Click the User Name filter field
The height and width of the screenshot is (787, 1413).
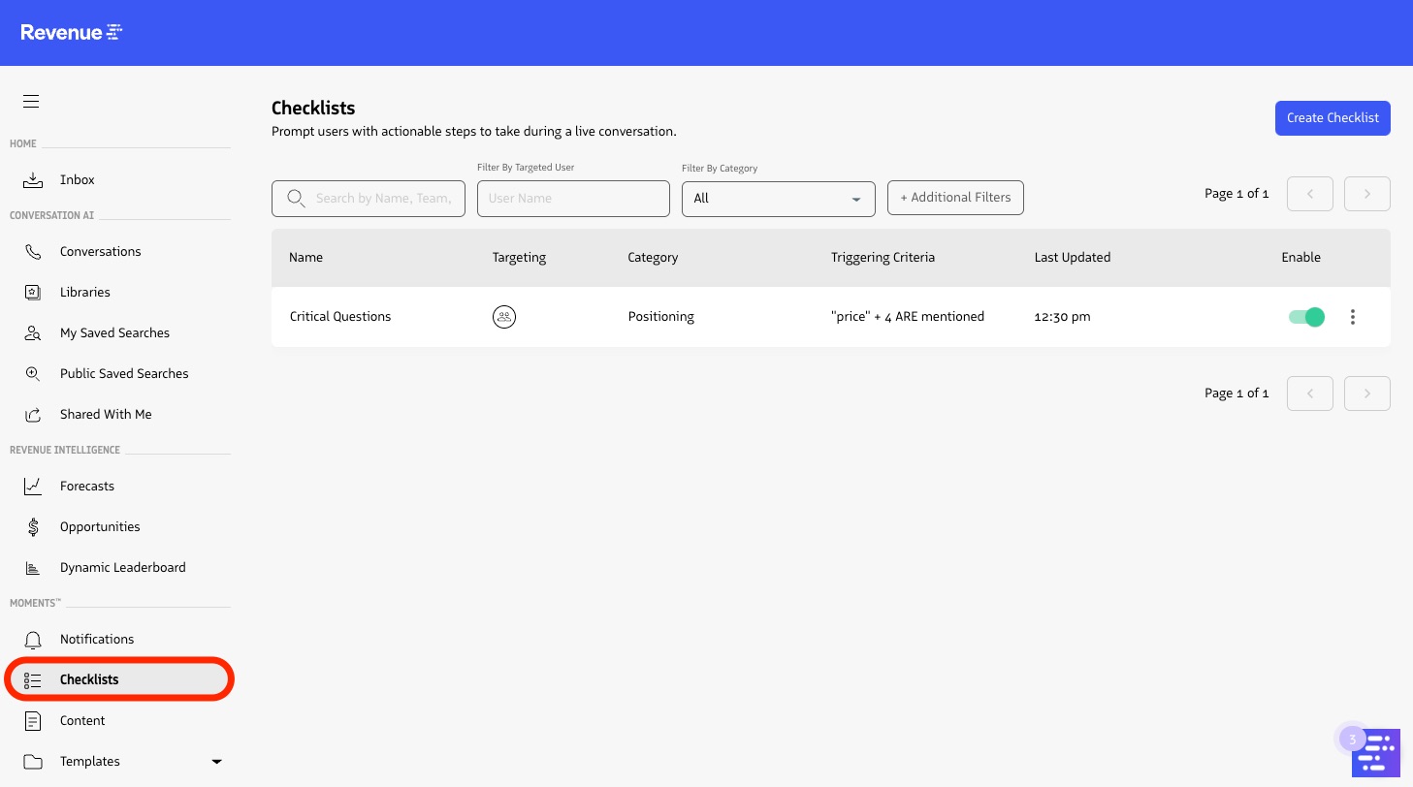pos(573,198)
